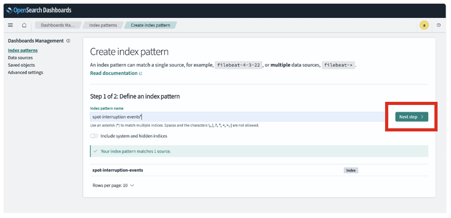451x218 pixels.
Task: Click the spot-interruption-events index row
Action: tap(117, 170)
